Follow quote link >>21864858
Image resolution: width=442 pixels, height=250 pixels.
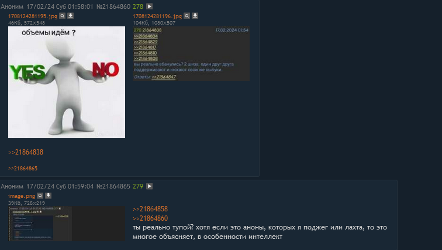point(150,209)
